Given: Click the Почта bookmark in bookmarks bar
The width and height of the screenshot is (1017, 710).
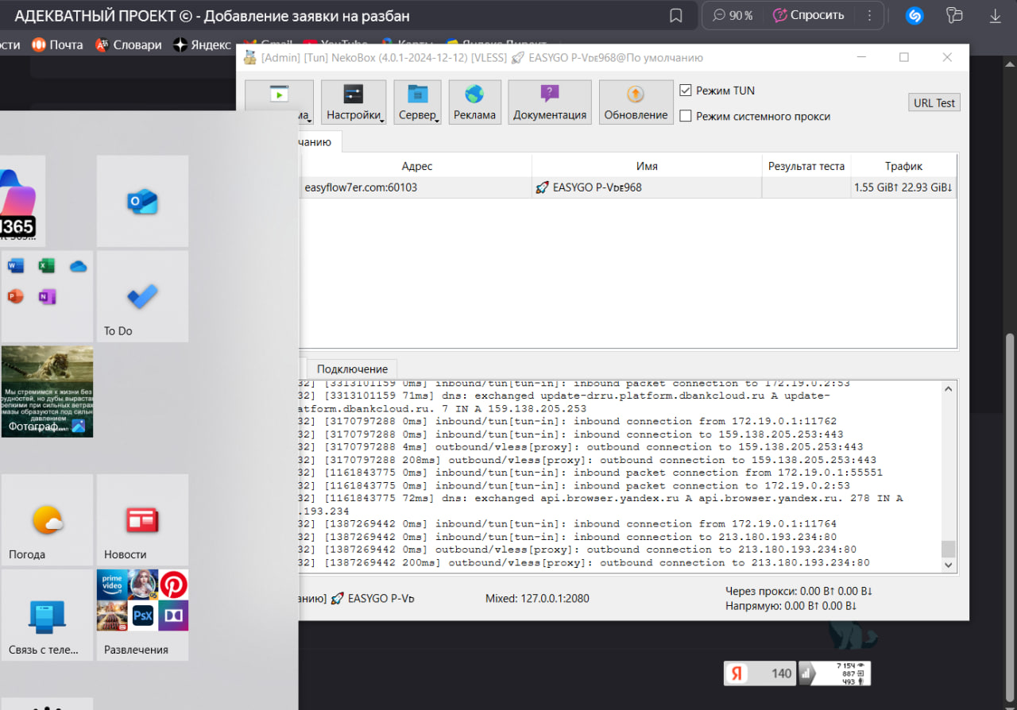Looking at the screenshot, I should (x=57, y=45).
